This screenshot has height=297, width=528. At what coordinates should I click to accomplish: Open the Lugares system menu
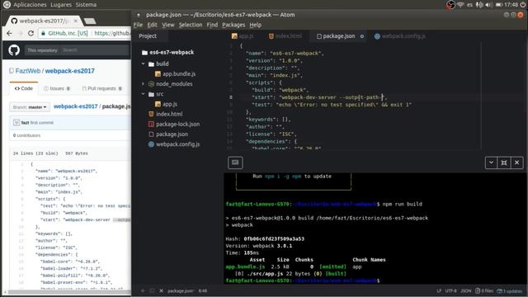click(x=61, y=5)
